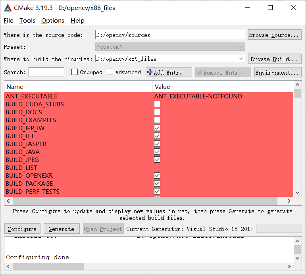The height and width of the screenshot is (275, 306).
Task: Open the Environment settings button
Action: click(278, 72)
